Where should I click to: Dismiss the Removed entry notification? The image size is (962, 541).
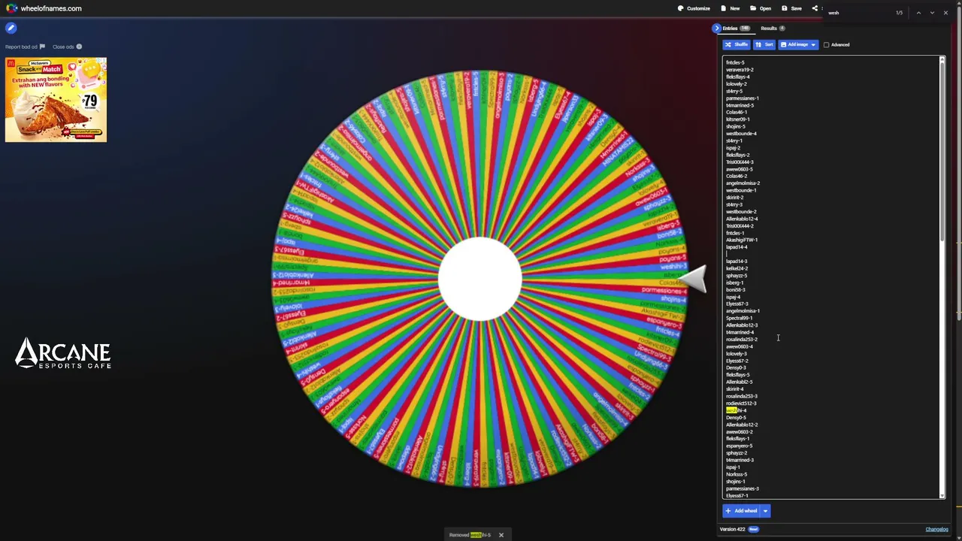501,535
